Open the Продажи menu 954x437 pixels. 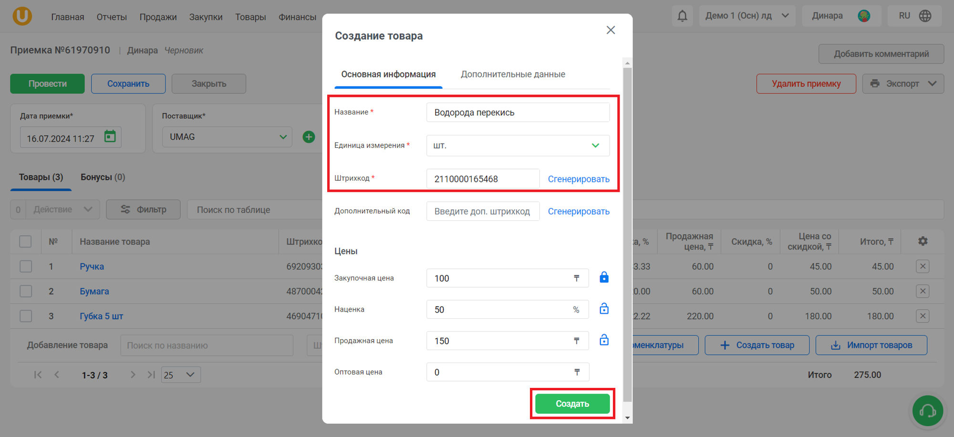tap(158, 17)
